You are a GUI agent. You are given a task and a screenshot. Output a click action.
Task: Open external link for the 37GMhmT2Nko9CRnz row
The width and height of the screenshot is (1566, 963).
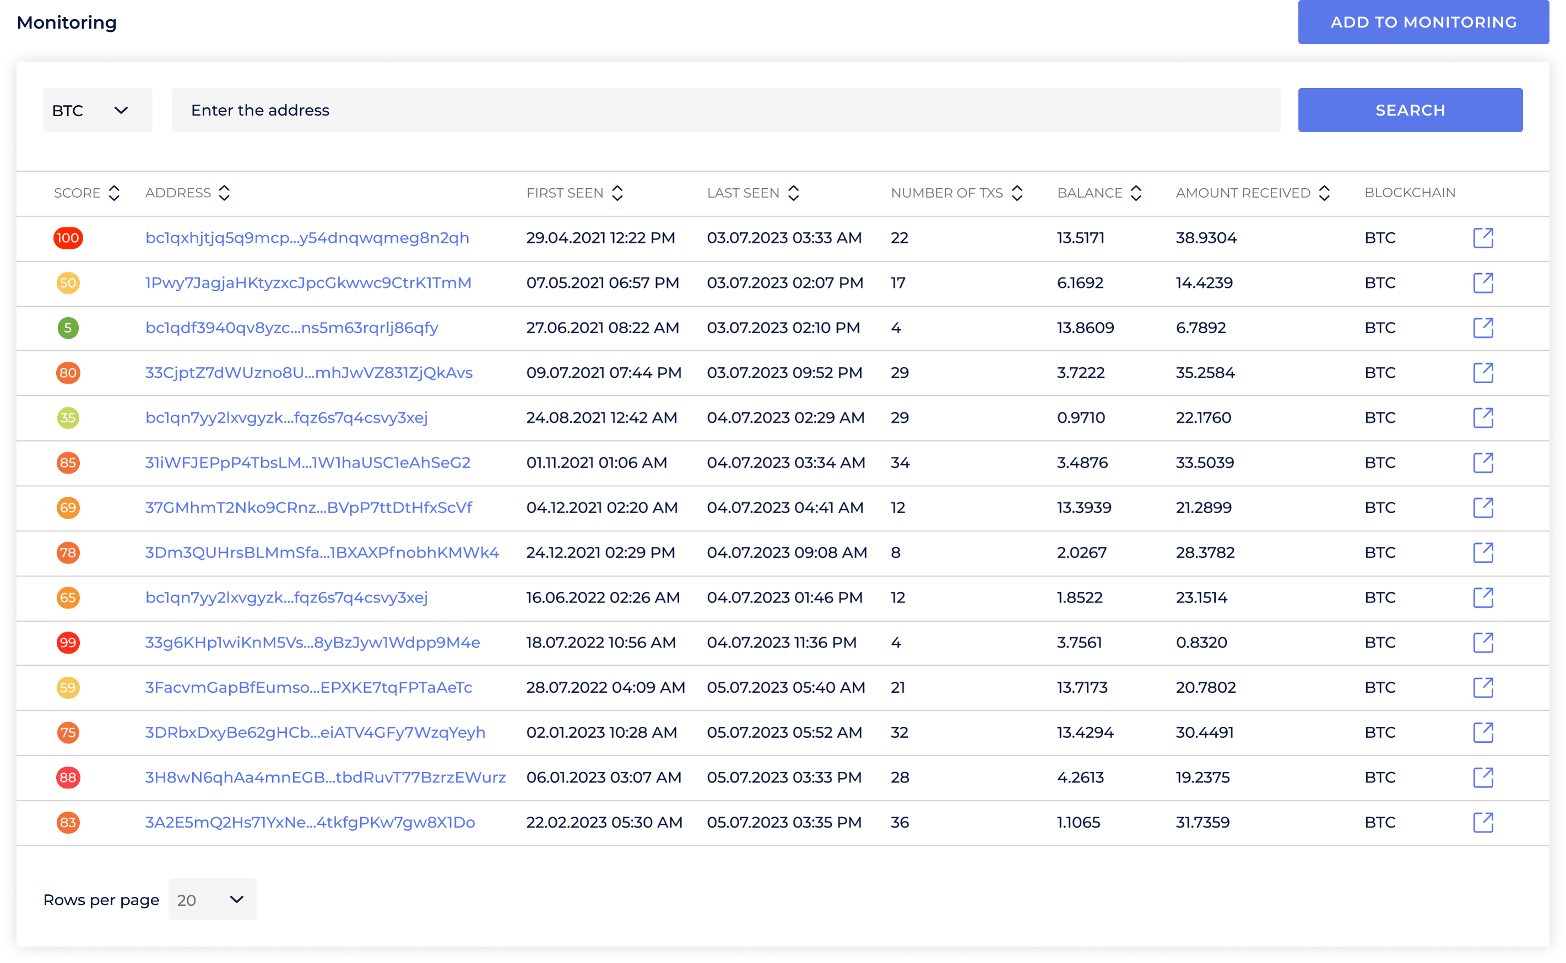1482,508
